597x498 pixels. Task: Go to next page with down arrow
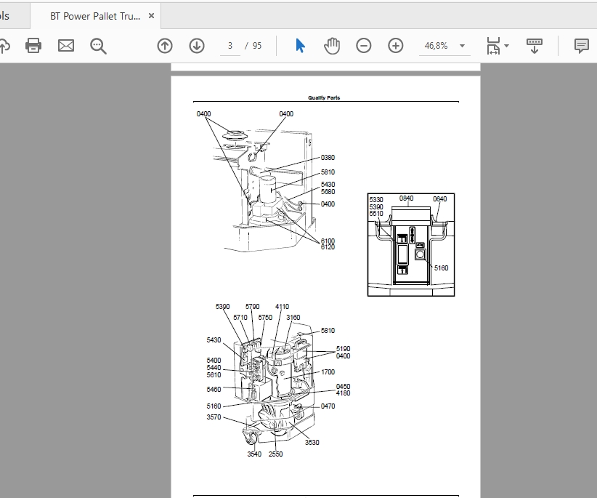coord(197,46)
